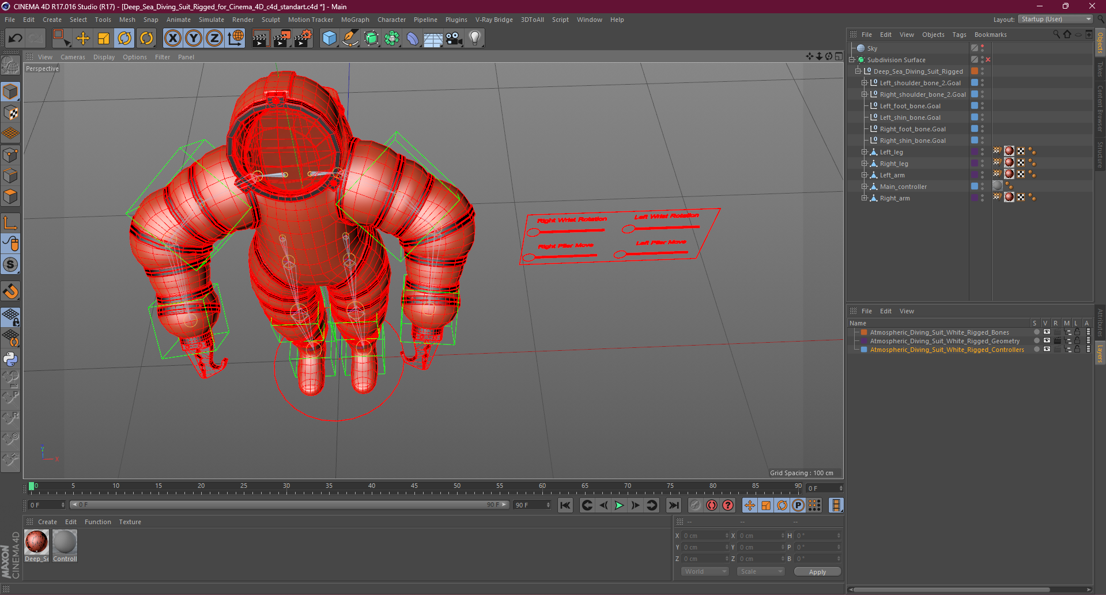Render the active view

[261, 38]
